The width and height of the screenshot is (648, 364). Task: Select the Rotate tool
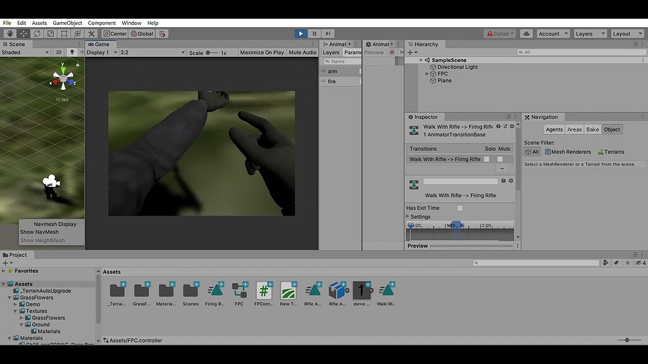click(x=37, y=33)
